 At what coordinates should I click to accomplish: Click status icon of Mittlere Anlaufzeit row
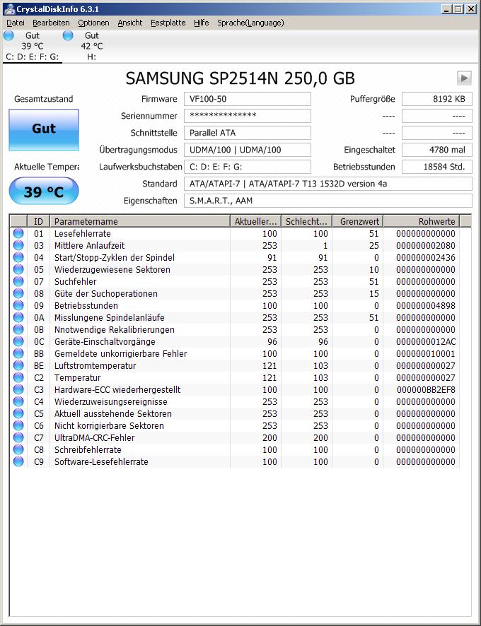click(x=18, y=246)
